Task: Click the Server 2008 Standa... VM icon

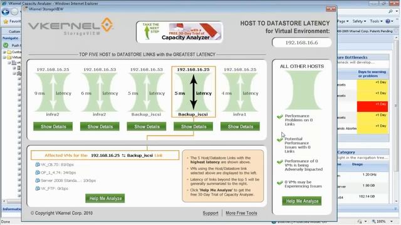Action: [38, 181]
